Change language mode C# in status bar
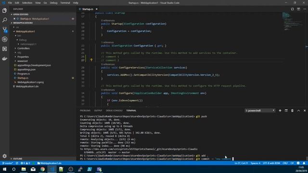This screenshot has height=173, width=308. point(292,163)
